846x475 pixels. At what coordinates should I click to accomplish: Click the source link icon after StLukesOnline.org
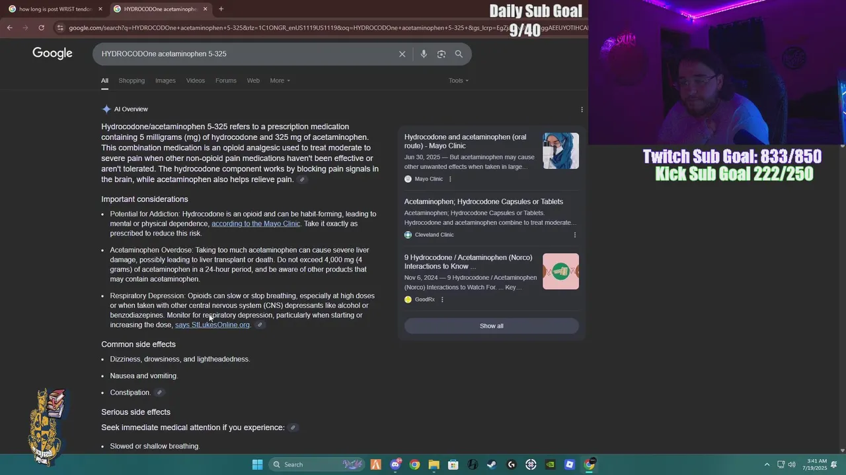260,325
